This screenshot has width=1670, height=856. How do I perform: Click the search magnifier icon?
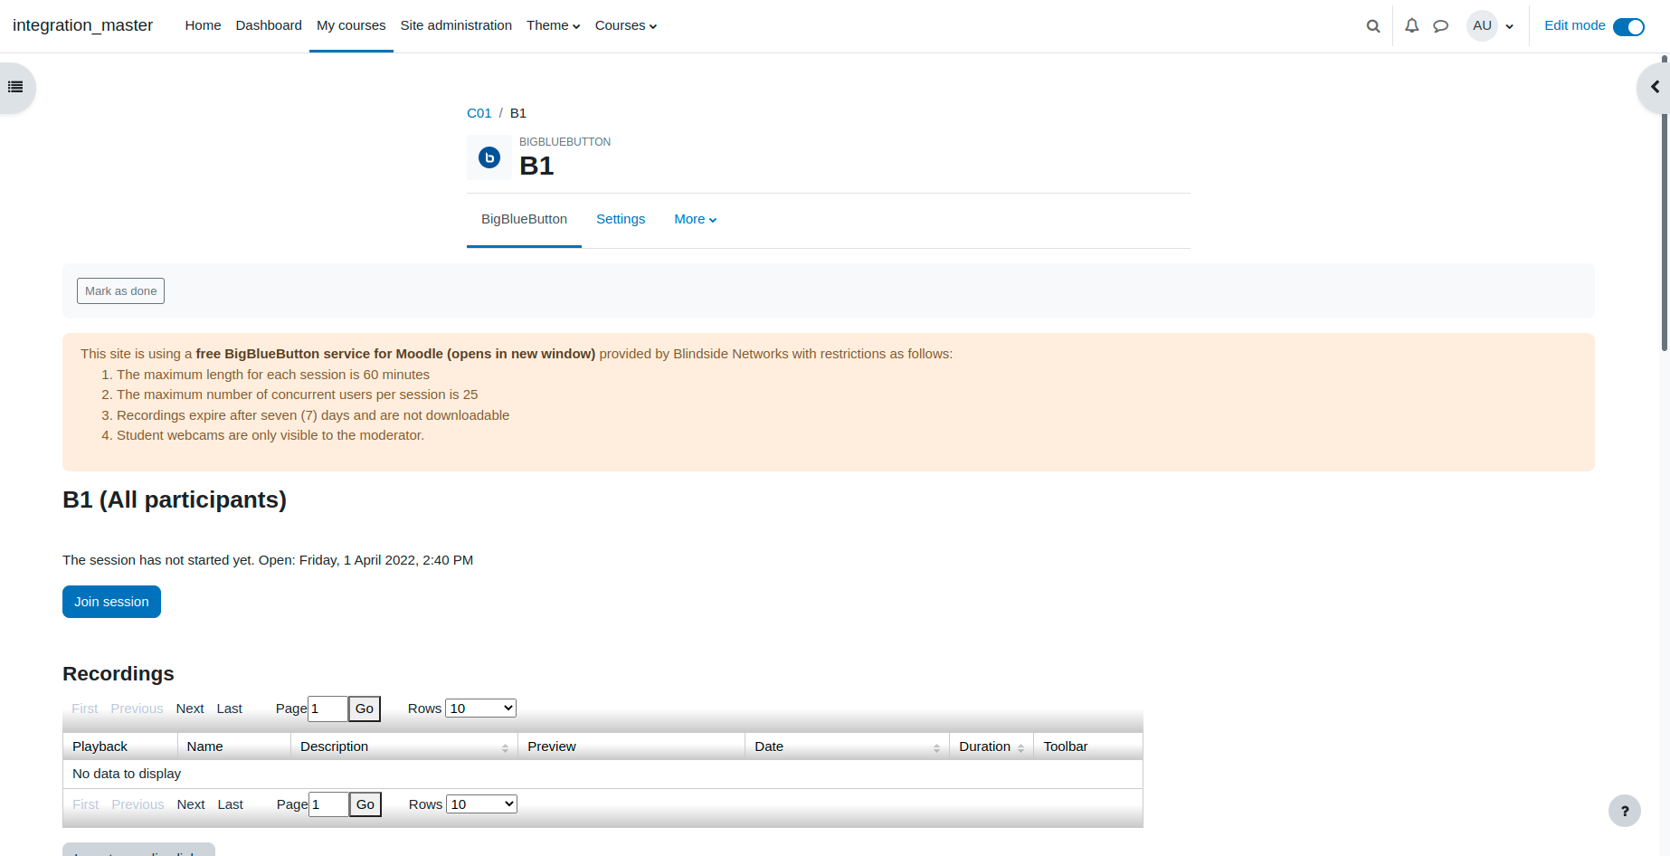pyautogui.click(x=1373, y=26)
